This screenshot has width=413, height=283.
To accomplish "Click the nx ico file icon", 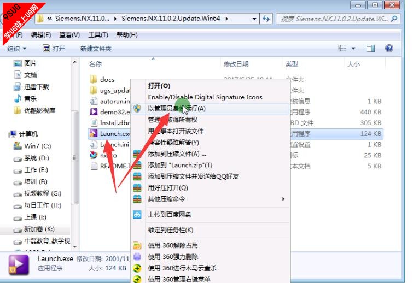I will 94,155.
